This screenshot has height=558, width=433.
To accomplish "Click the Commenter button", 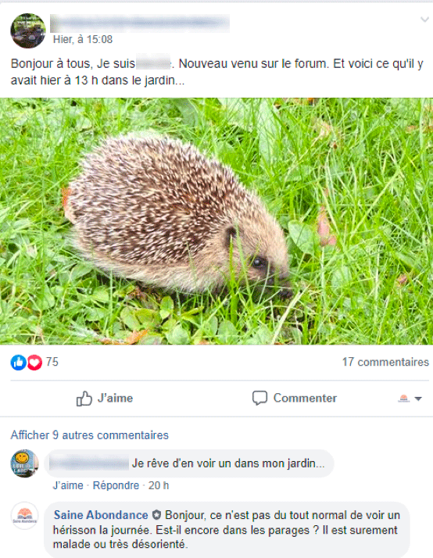I will [294, 398].
